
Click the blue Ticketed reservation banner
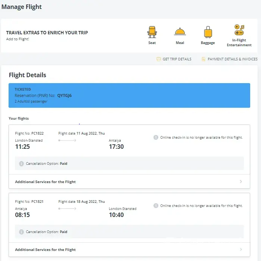point(129,95)
